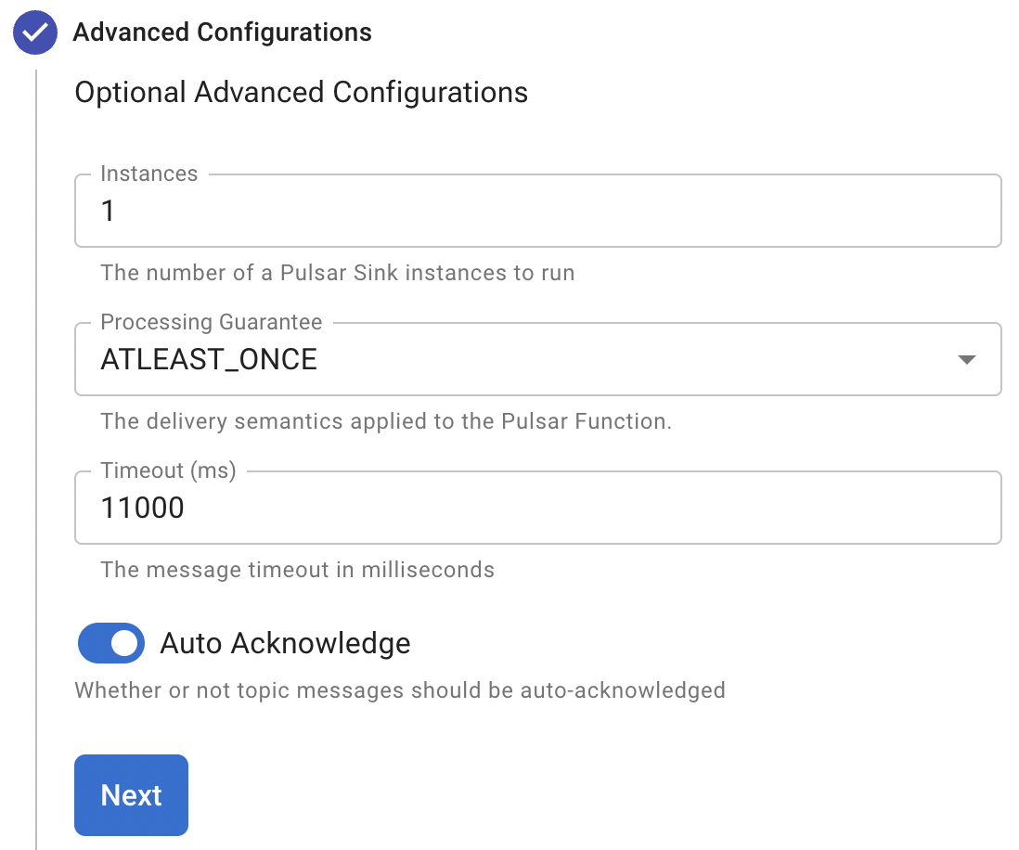
Task: Click the Instances field label
Action: (148, 174)
